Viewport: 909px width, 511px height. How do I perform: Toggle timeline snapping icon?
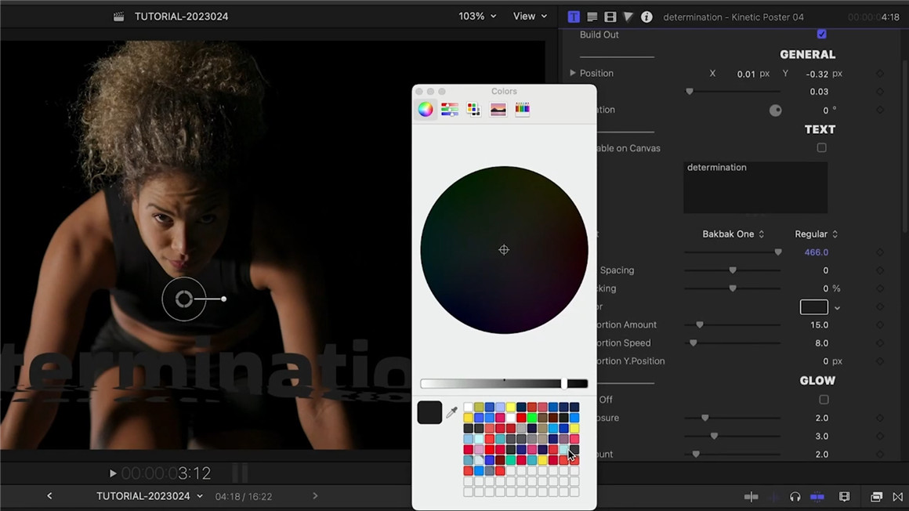click(817, 496)
